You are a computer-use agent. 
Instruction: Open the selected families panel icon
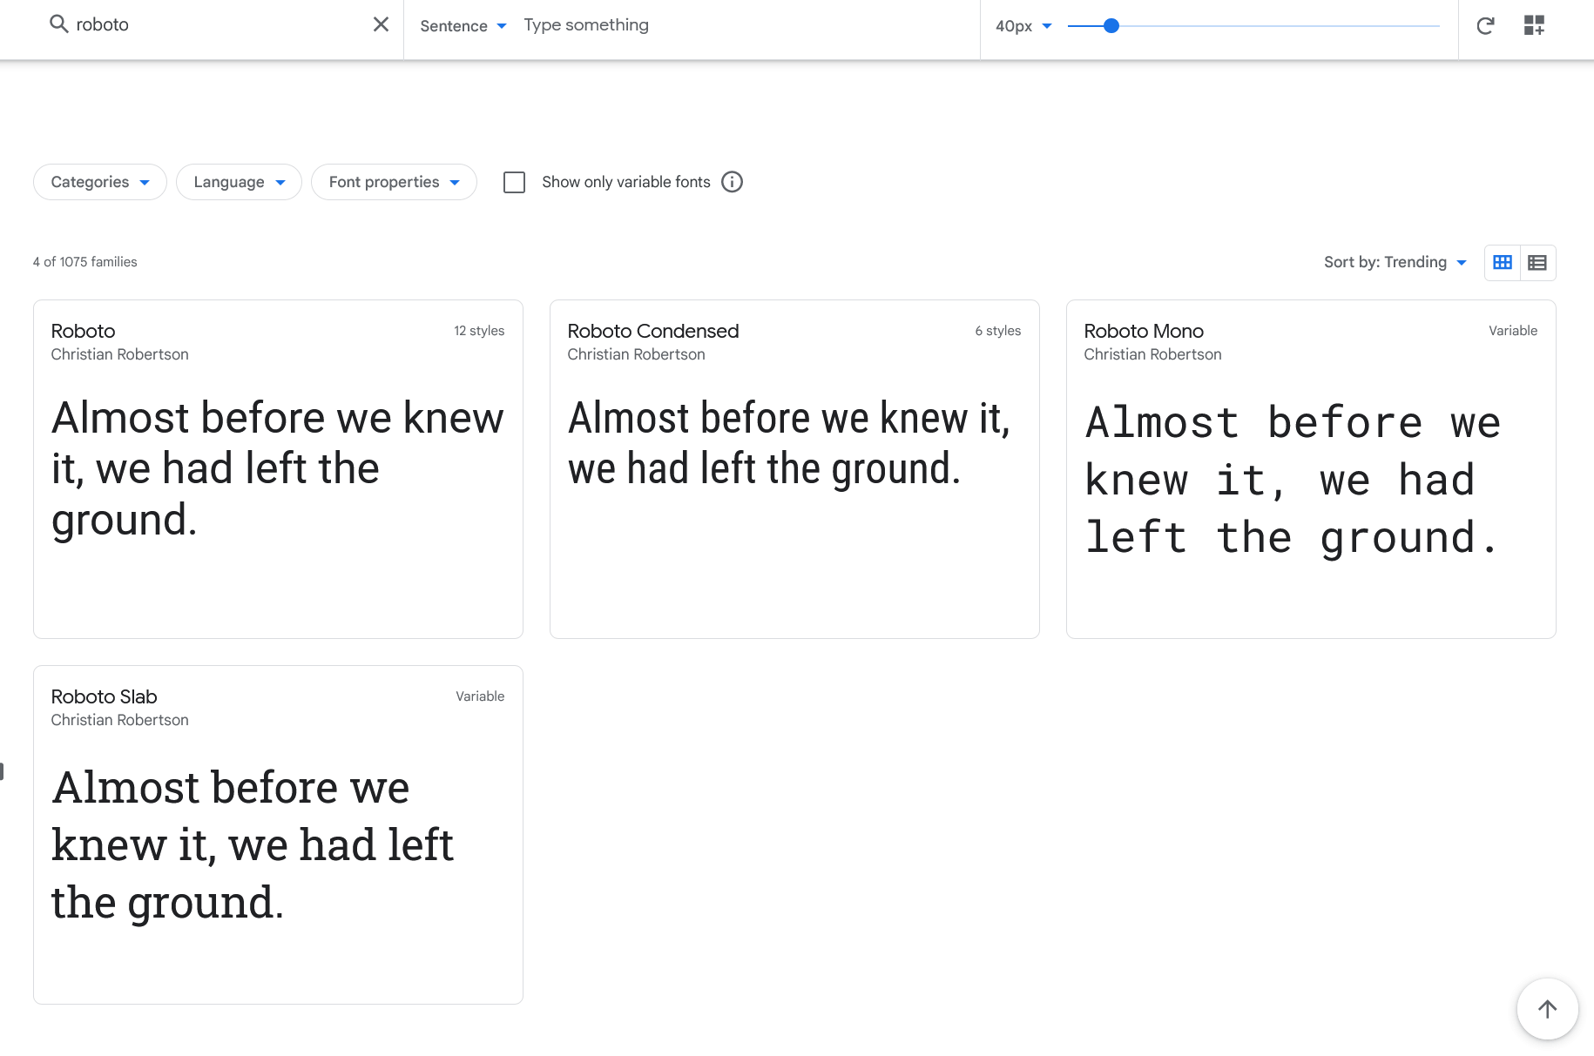(x=1534, y=25)
